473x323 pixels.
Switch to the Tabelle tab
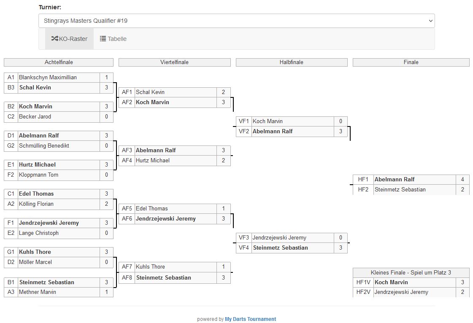pyautogui.click(x=113, y=39)
